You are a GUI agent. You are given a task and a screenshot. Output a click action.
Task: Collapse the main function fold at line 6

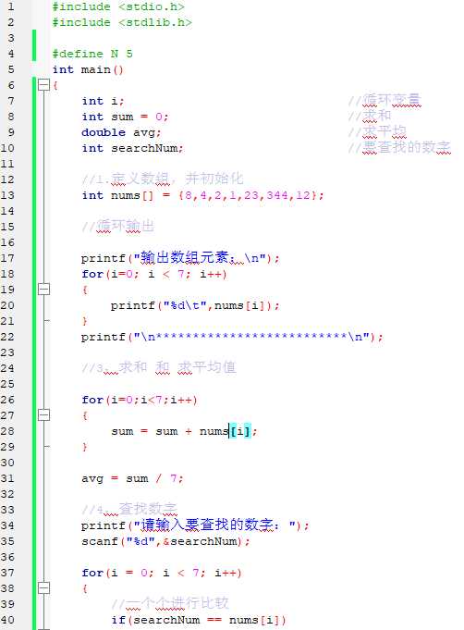tap(43, 85)
